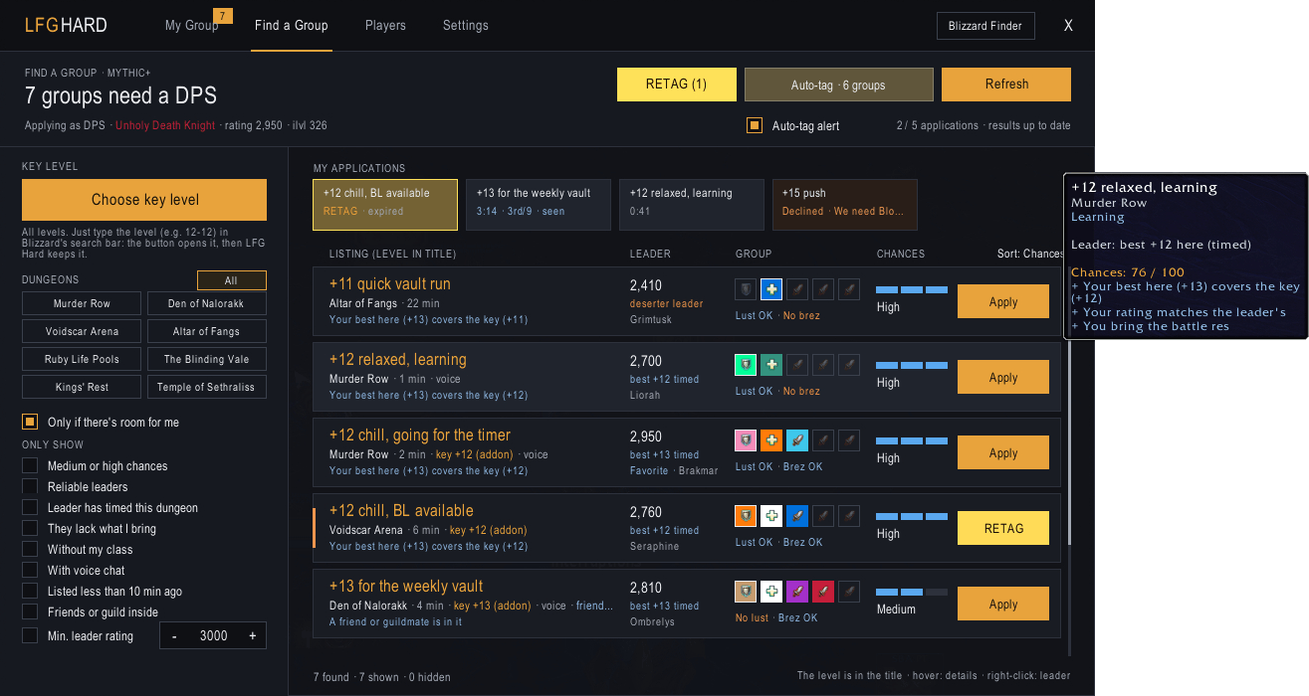The height and width of the screenshot is (696, 1309).
Task: Click the orange 7 badge on My Group
Action: click(223, 15)
